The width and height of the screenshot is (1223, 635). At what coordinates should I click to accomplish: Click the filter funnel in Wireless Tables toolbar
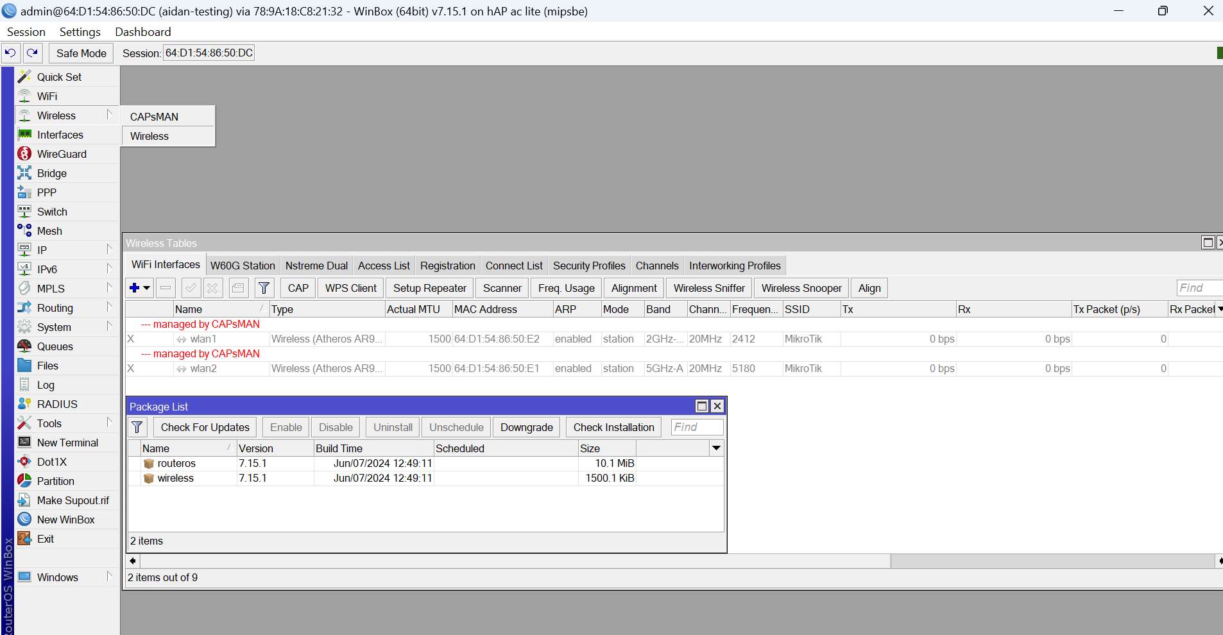click(x=264, y=288)
